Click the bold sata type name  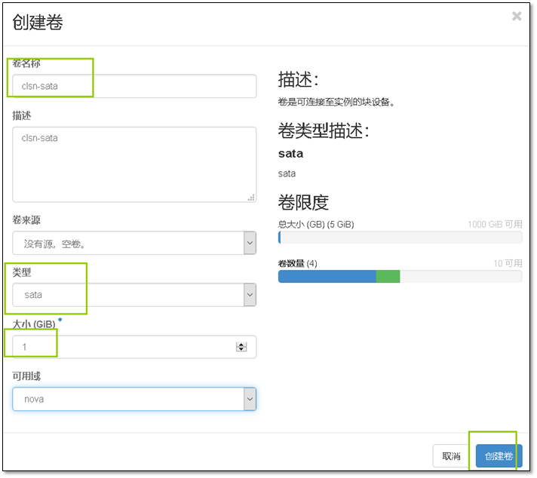[x=291, y=154]
